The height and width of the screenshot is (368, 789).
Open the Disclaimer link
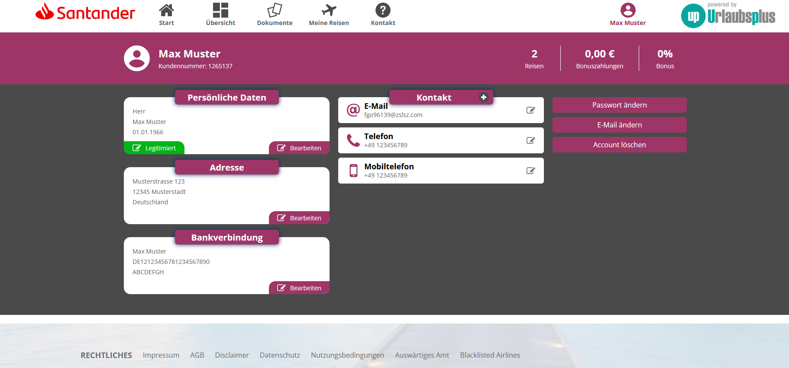tap(232, 355)
